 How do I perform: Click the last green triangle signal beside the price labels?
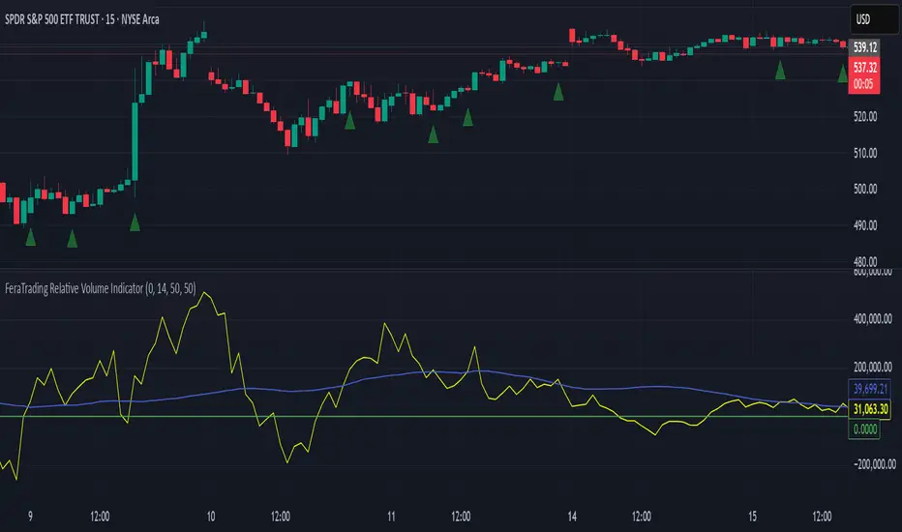pyautogui.click(x=842, y=74)
